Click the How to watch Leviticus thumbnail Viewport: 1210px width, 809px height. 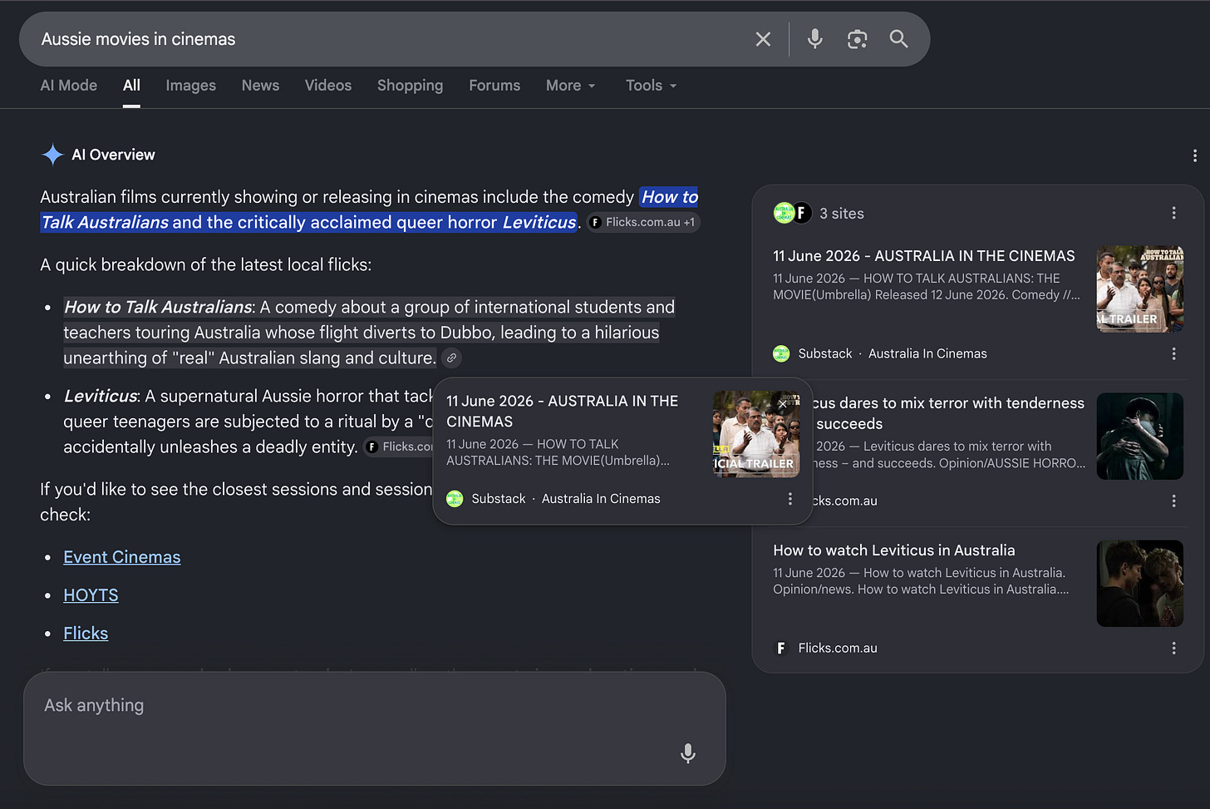click(x=1140, y=584)
